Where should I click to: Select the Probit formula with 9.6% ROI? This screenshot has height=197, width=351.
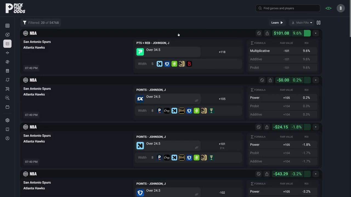(283, 68)
